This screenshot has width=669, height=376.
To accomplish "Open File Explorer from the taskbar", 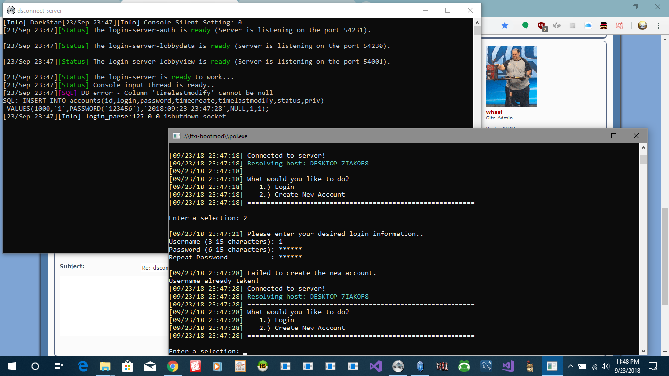I will click(x=105, y=366).
